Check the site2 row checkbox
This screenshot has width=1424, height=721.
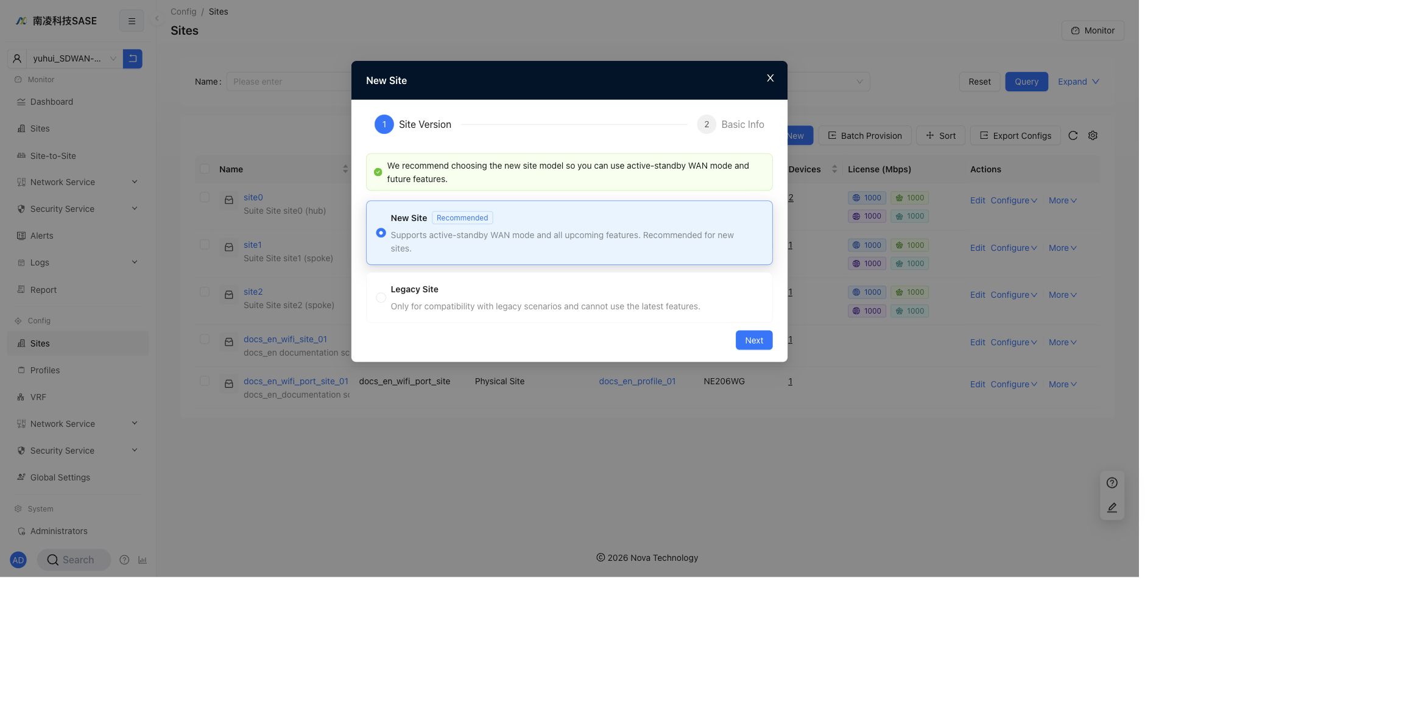click(x=205, y=292)
